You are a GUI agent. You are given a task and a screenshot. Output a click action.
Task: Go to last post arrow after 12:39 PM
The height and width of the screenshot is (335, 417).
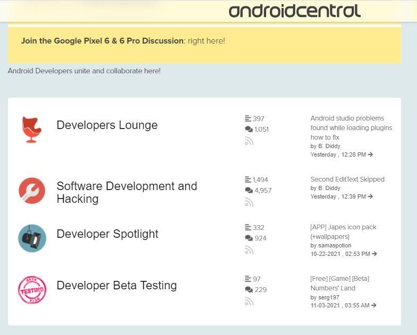click(370, 196)
